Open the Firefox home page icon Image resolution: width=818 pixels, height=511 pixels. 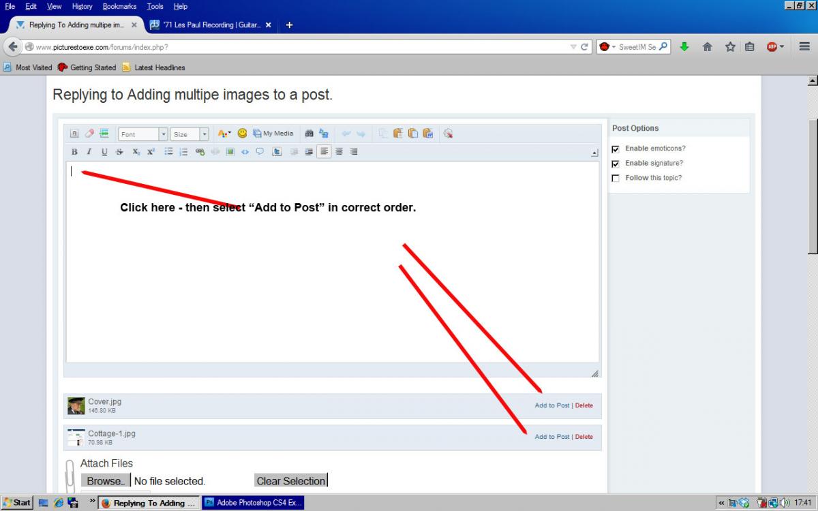coord(708,47)
